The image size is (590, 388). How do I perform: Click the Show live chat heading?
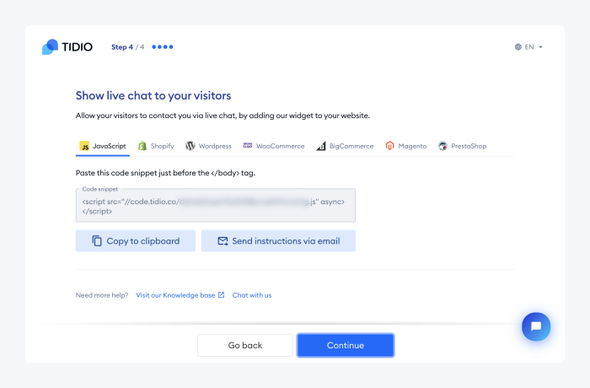click(x=153, y=95)
